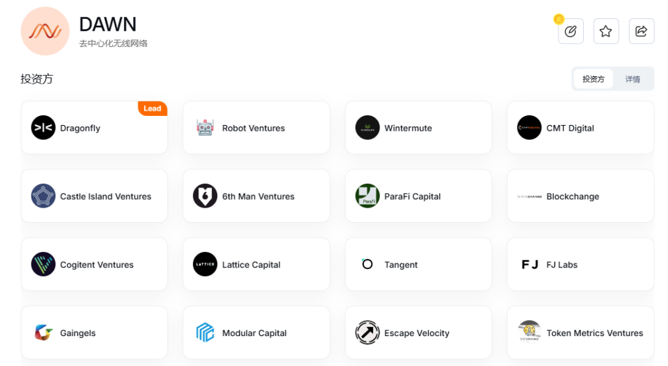Open ParaFi Capital investor link
Screen dimensions: 668x366
(x=418, y=196)
